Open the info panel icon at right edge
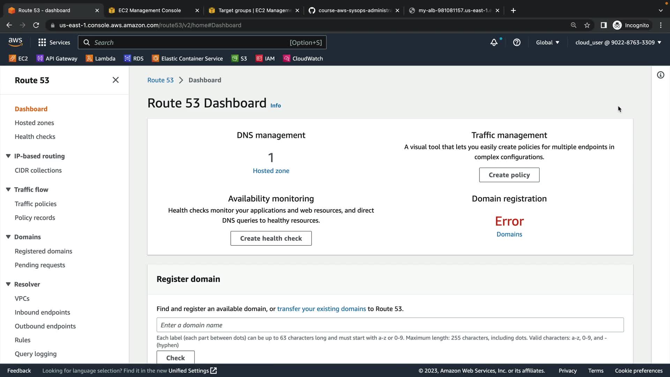 661,75
